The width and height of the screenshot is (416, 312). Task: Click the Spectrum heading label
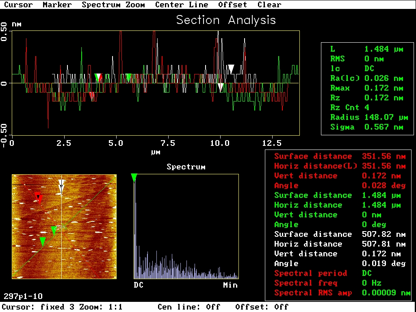(186, 167)
